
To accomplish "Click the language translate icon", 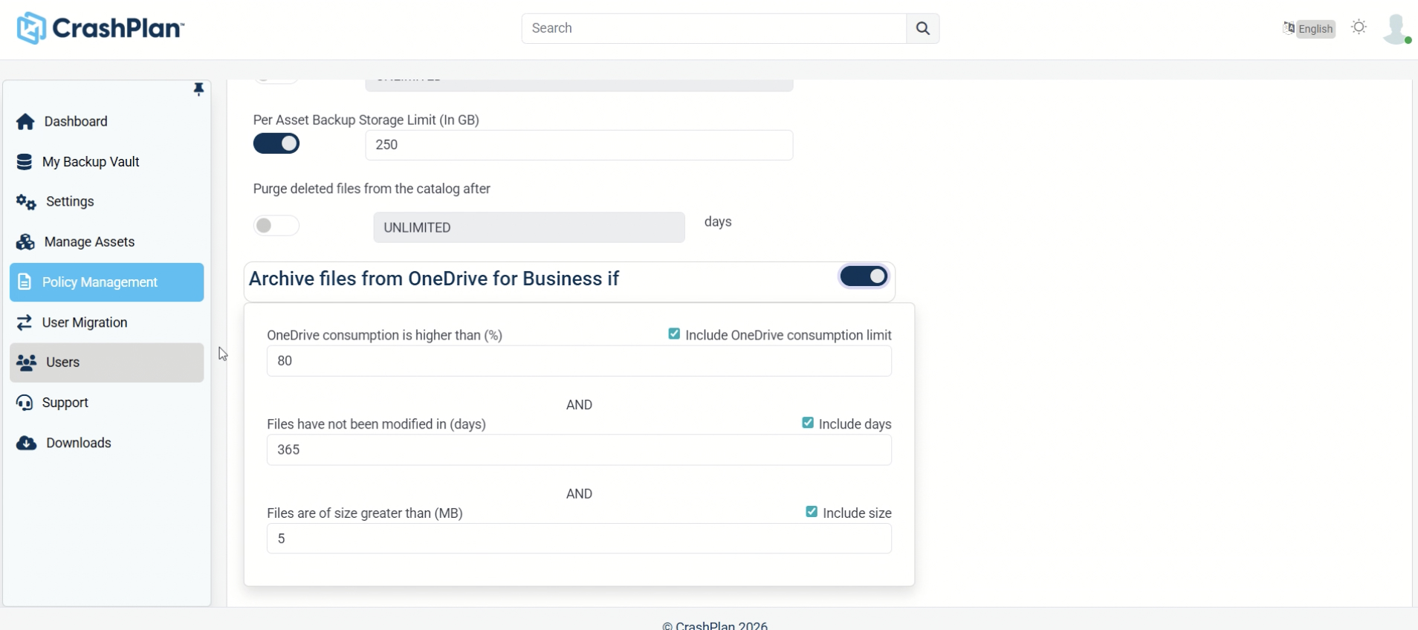I will [1289, 28].
